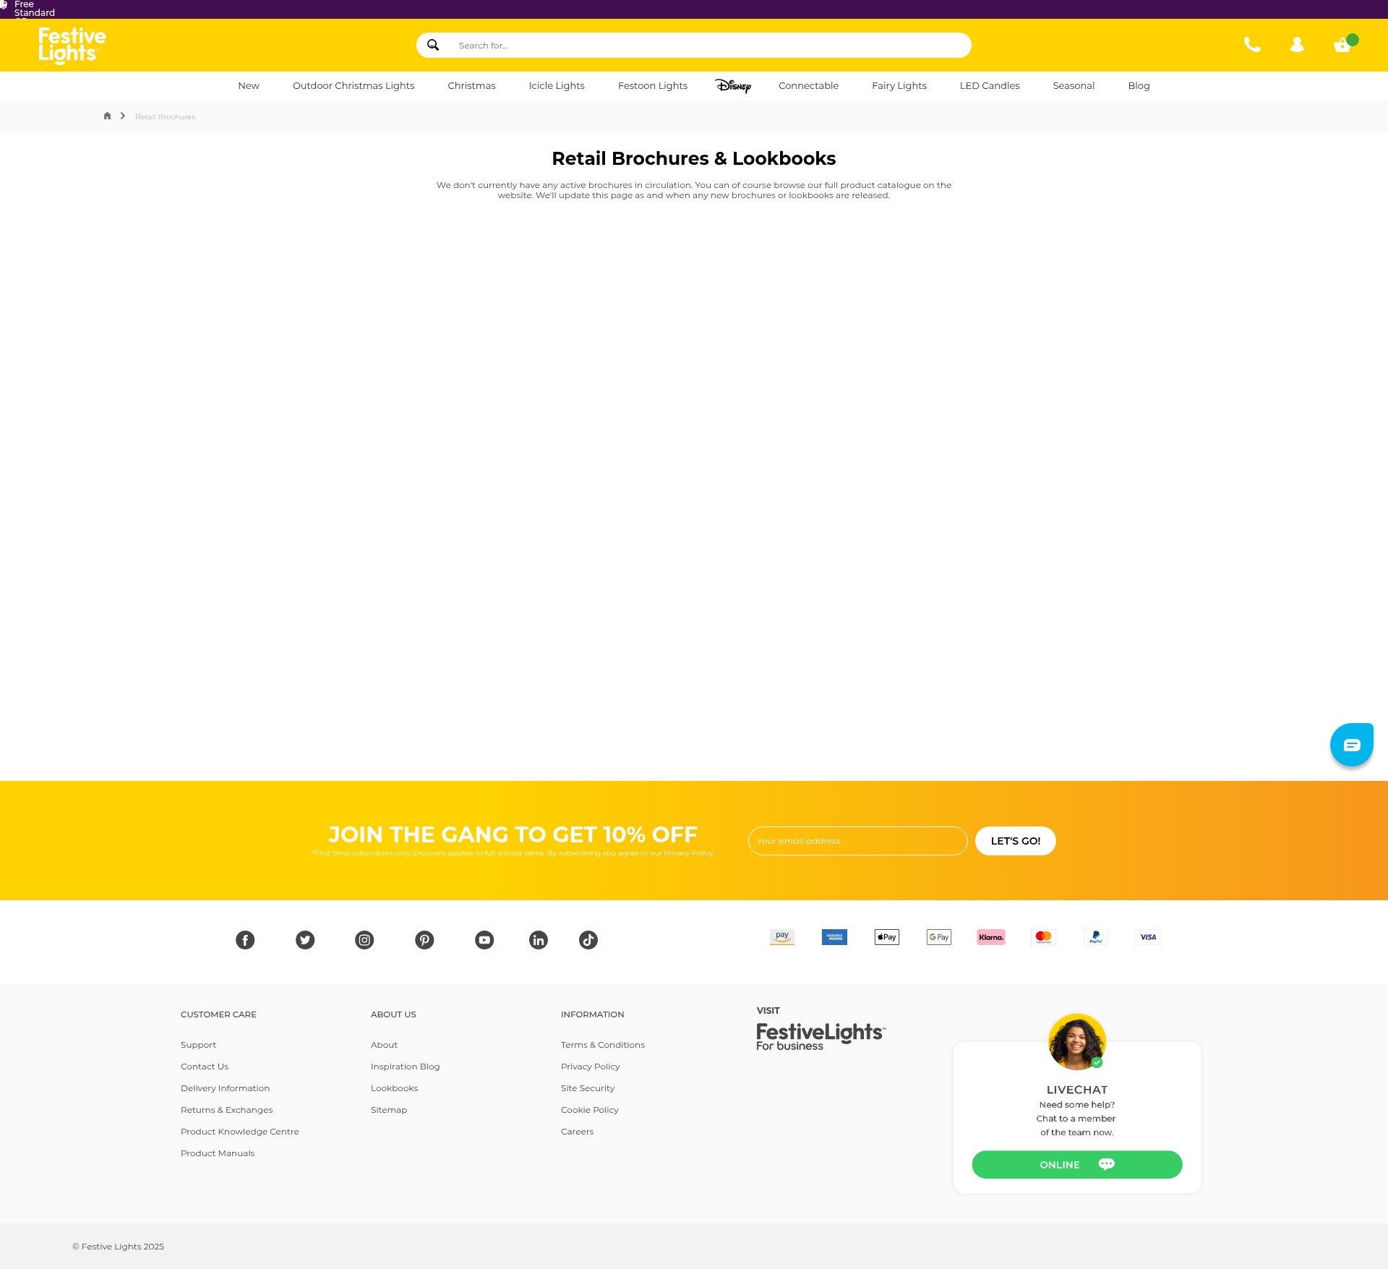The height and width of the screenshot is (1269, 1388).
Task: Open the Terms & Conditions link
Action: 603,1045
